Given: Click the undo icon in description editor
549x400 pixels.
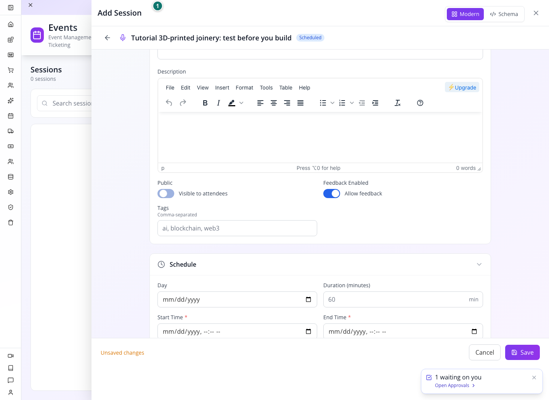Looking at the screenshot, I should (169, 103).
